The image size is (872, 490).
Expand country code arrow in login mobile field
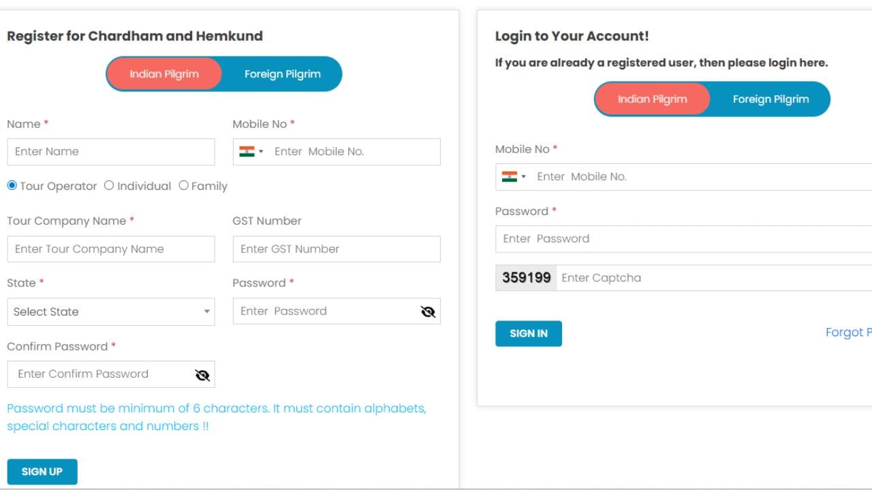(x=524, y=177)
